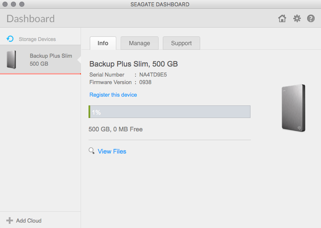Open the Support tab

coord(181,43)
